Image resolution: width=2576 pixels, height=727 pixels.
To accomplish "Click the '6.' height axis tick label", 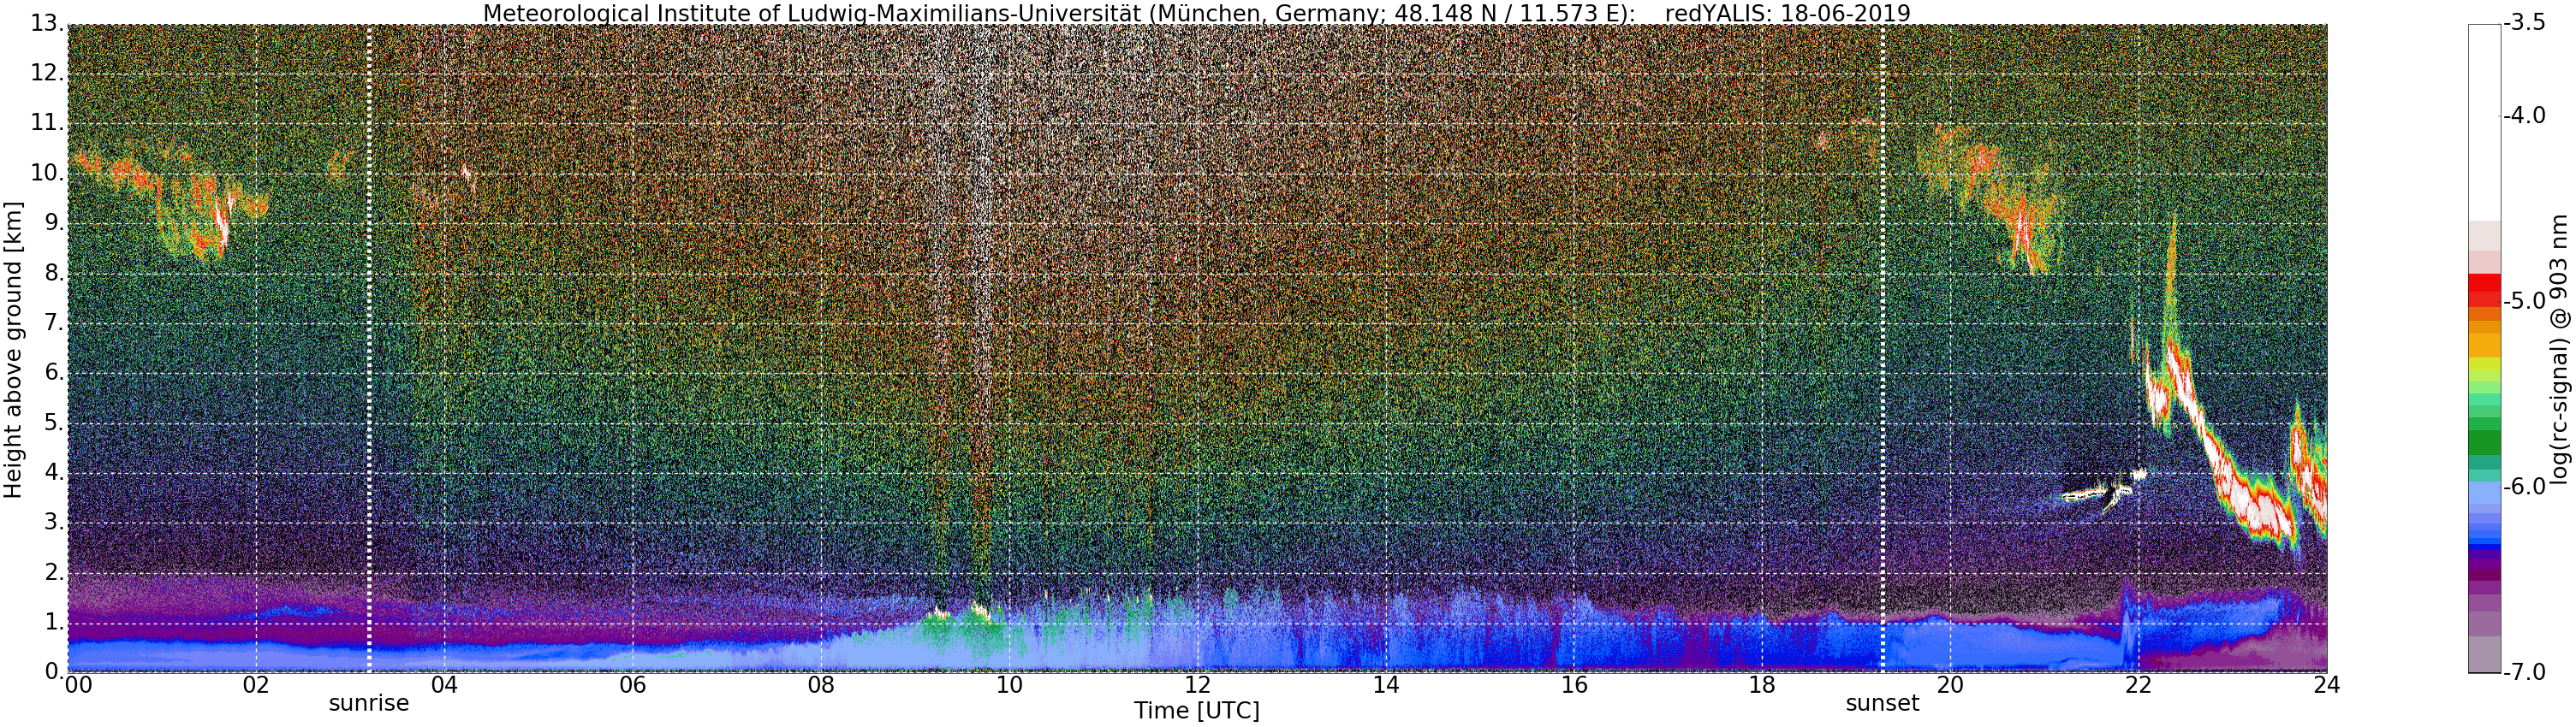I will (x=53, y=373).
